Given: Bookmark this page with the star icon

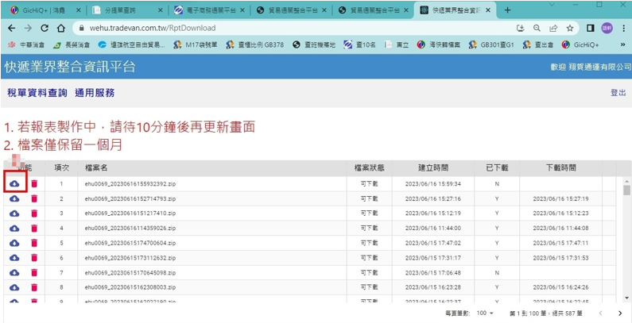Looking at the screenshot, I should click(x=569, y=28).
